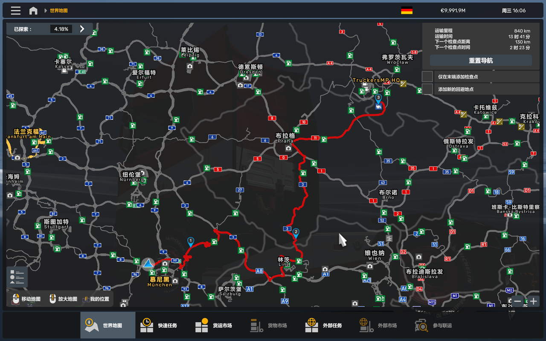
Task: Enable 仅在末端添加检查点 checkbox
Action: coord(427,77)
